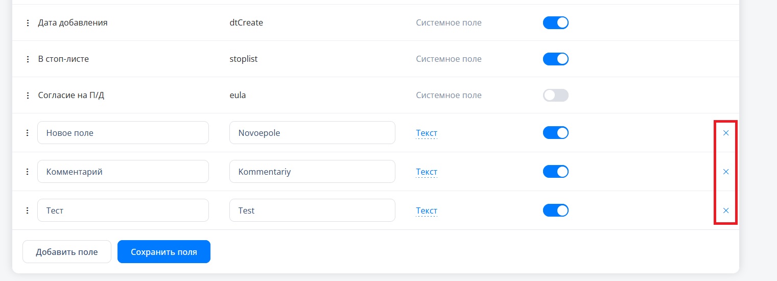Open type selector Текст for Novoepole
This screenshot has height=281, width=777.
(427, 133)
